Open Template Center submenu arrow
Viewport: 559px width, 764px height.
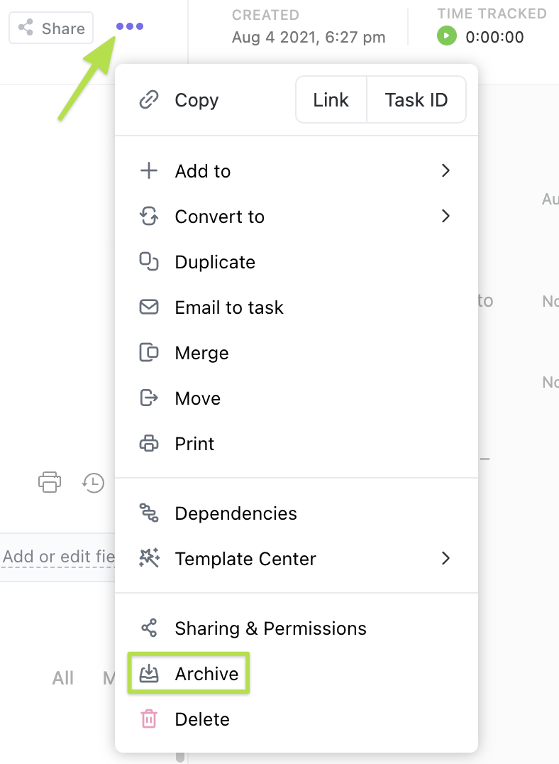[445, 559]
